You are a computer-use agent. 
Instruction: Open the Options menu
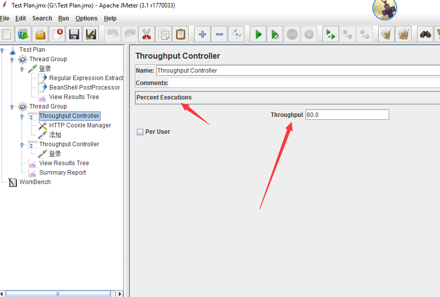[x=87, y=18]
